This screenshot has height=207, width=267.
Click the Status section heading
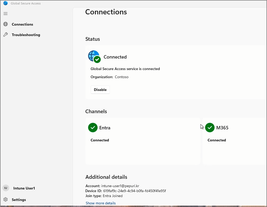[x=93, y=39]
